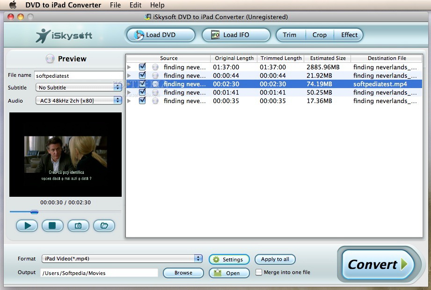Click the disc icon in the 00:00:35 row
The image size is (431, 290).
(155, 101)
